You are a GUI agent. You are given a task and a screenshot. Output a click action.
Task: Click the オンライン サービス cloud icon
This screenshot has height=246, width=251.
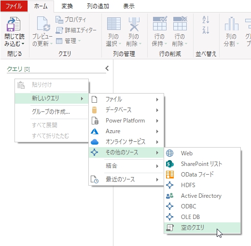(x=95, y=142)
